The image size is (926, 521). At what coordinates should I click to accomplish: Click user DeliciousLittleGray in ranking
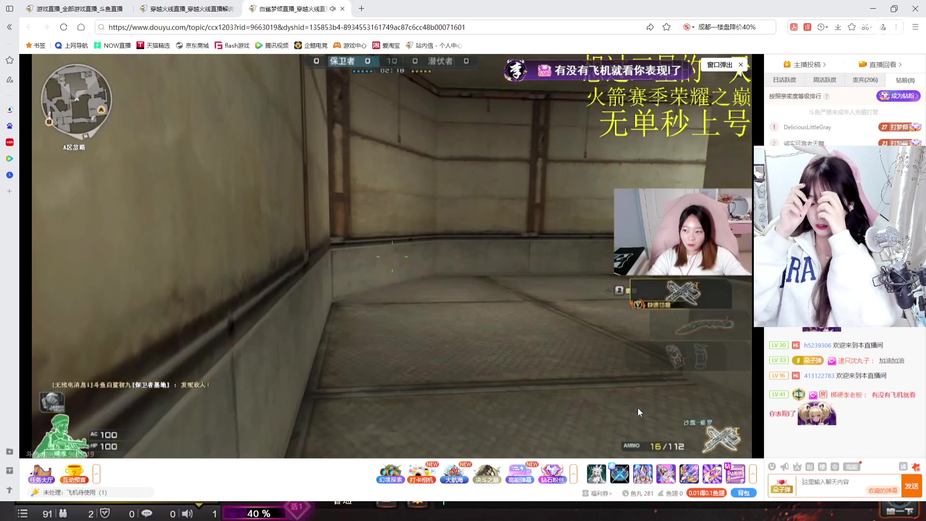[807, 127]
